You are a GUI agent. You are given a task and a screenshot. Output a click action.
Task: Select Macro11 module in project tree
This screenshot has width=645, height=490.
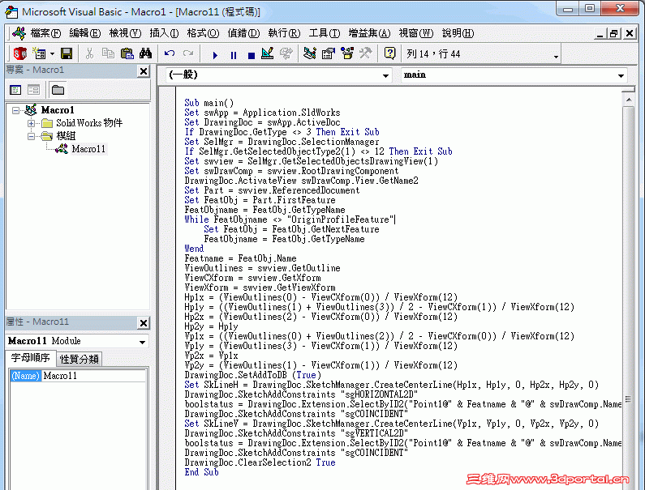pos(88,149)
